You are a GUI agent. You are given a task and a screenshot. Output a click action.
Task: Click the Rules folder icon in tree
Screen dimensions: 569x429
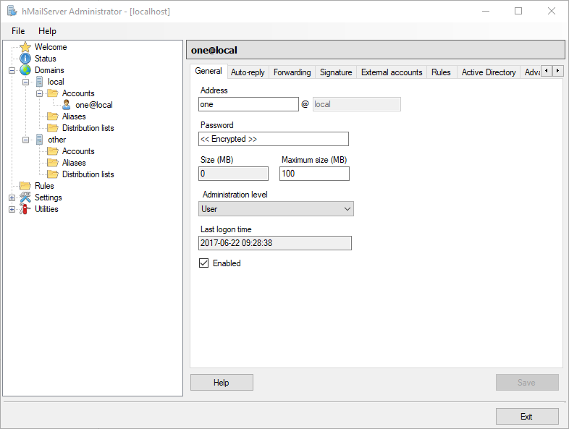click(x=25, y=186)
